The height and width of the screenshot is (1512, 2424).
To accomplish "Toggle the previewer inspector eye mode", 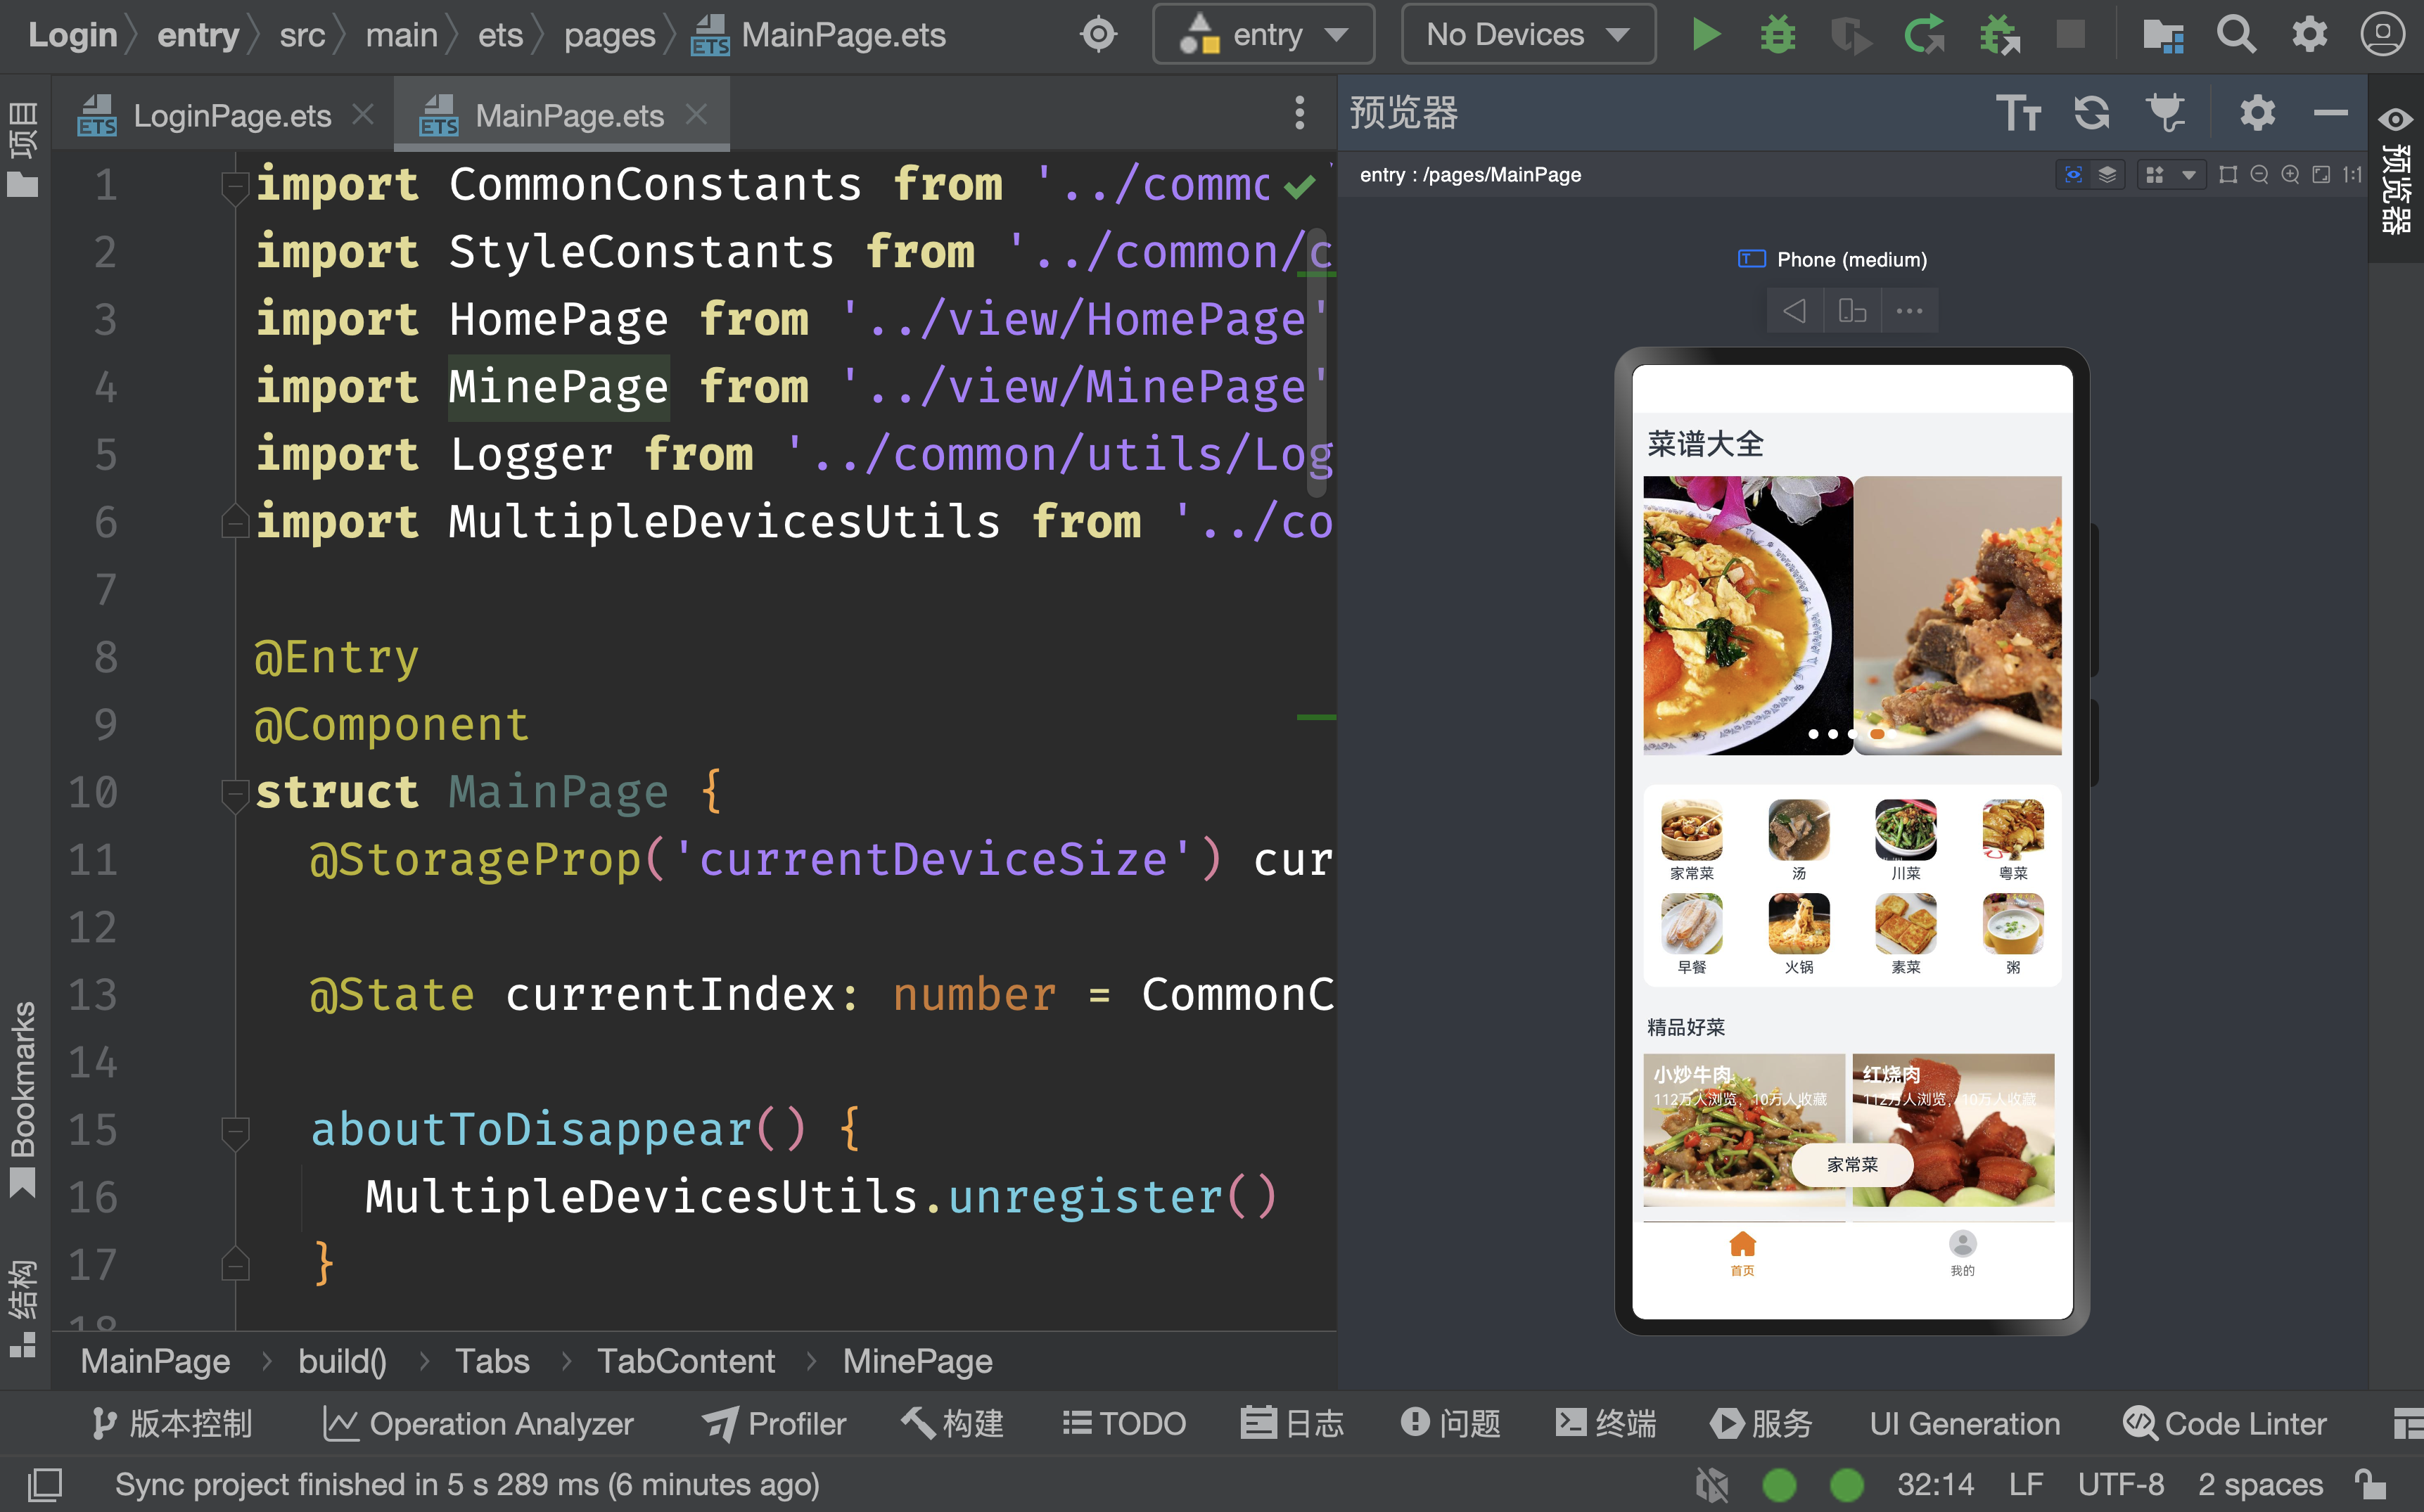I will pyautogui.click(x=2073, y=175).
